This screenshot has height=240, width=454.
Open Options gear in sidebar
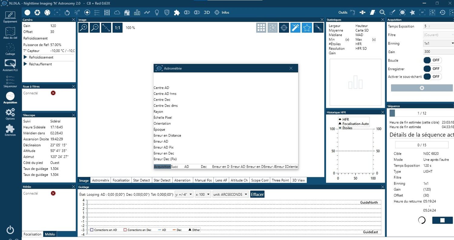click(10, 114)
